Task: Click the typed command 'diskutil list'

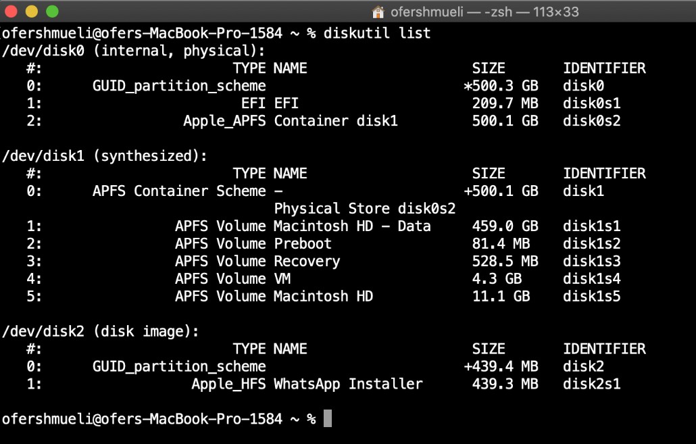Action: tap(377, 33)
